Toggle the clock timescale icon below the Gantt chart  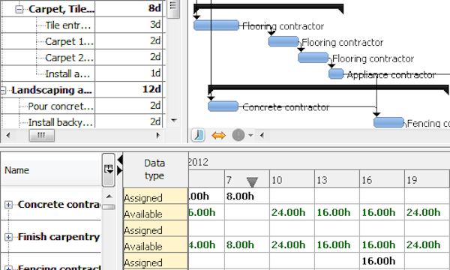pos(198,135)
